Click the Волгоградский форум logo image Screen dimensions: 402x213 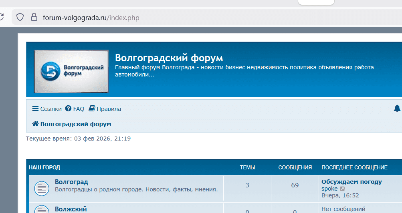pos(71,71)
